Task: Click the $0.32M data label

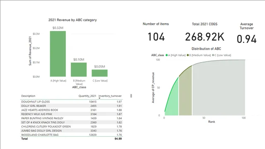Action: click(58, 28)
